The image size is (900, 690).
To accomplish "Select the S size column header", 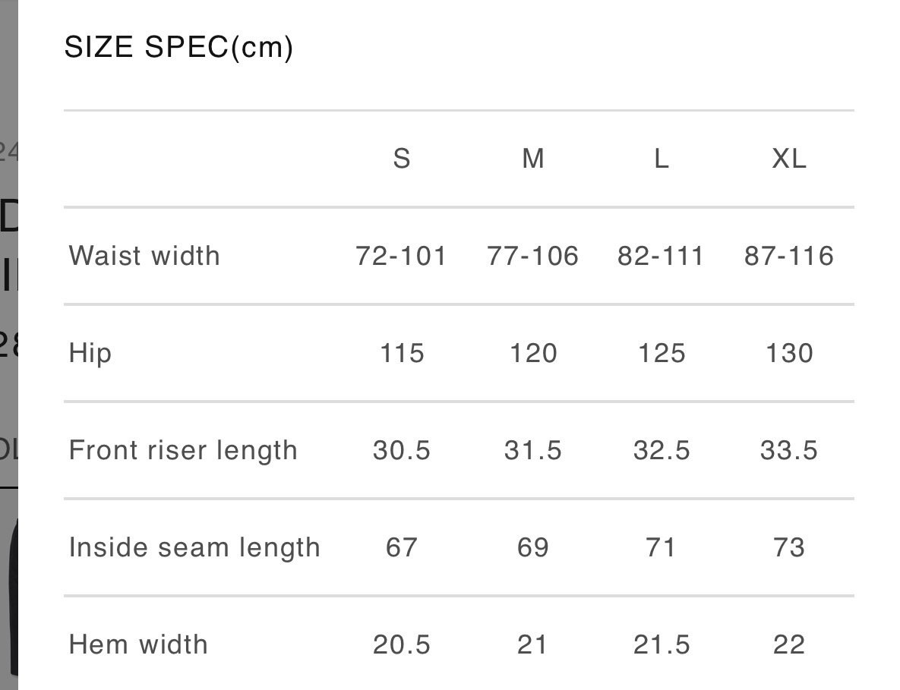I will pyautogui.click(x=401, y=159).
